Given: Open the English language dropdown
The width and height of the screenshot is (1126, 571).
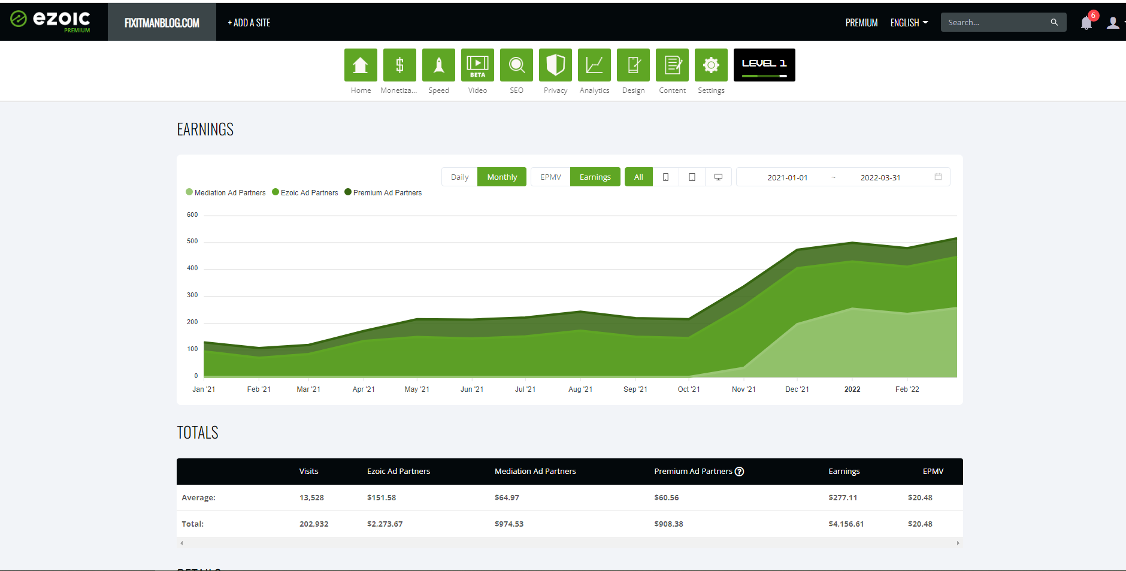Looking at the screenshot, I should (x=909, y=23).
